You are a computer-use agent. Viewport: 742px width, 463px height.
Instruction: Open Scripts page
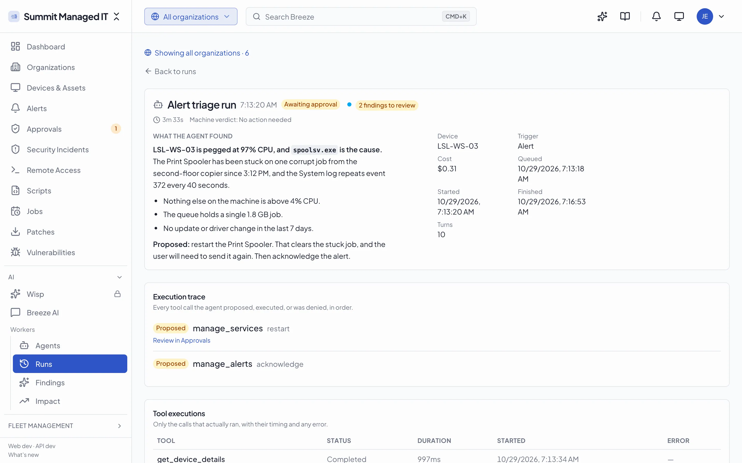click(66, 190)
